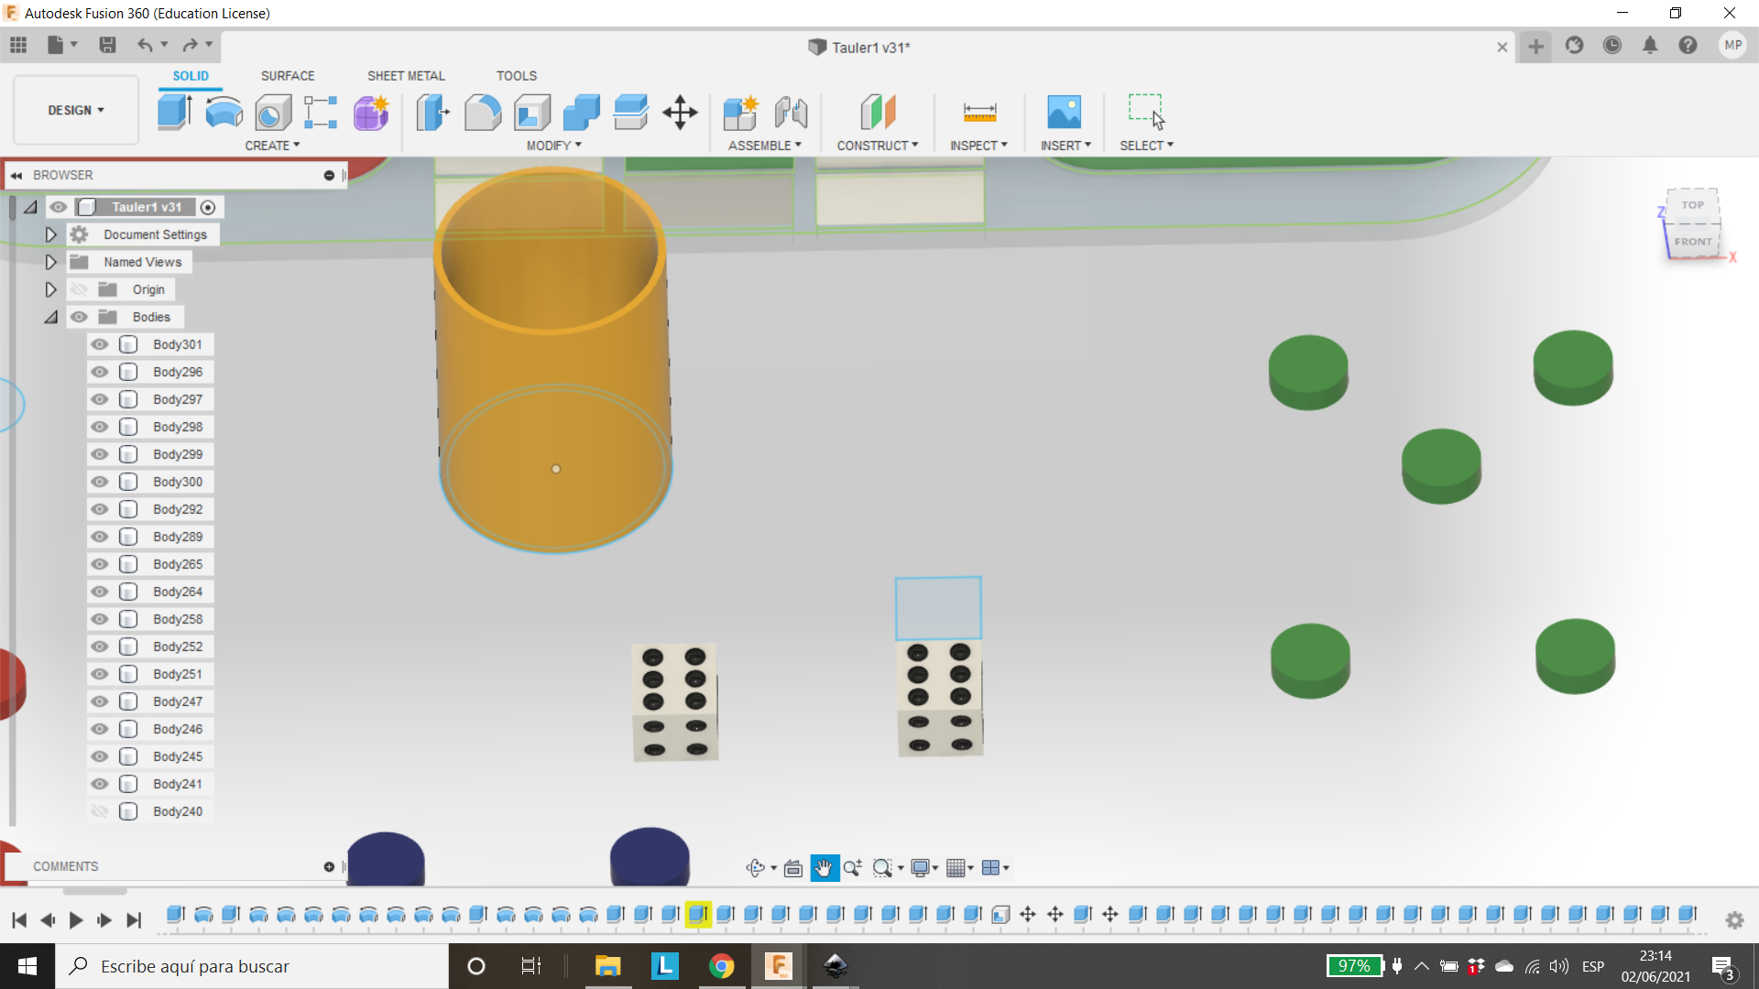Switch to SURFACE tab
Viewport: 1759px width, 989px height.
(x=287, y=75)
